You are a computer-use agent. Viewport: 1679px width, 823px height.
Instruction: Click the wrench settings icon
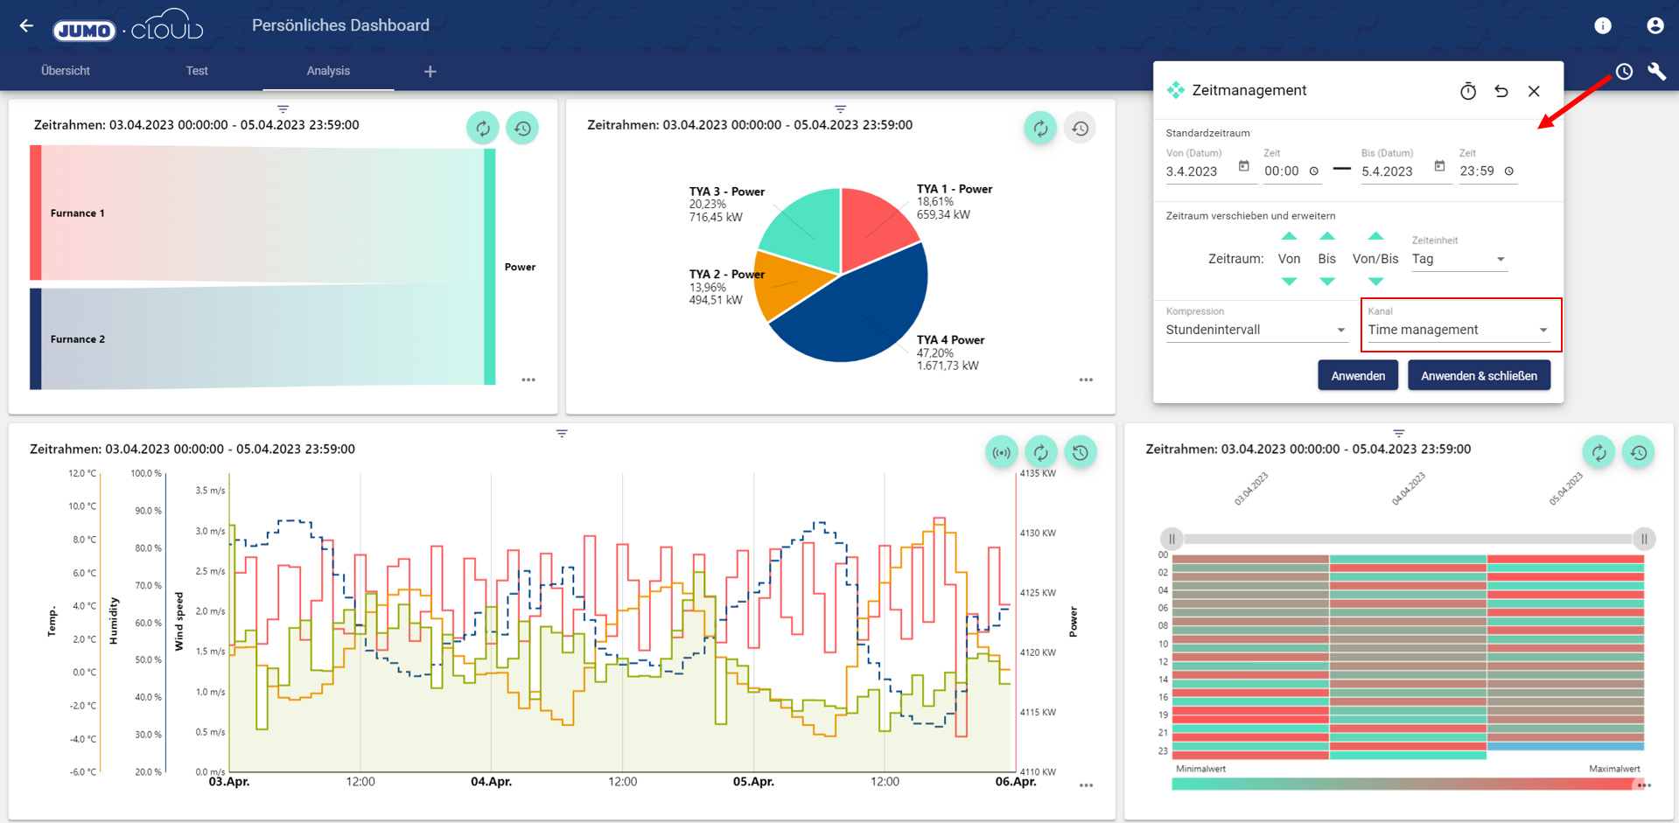(x=1656, y=72)
